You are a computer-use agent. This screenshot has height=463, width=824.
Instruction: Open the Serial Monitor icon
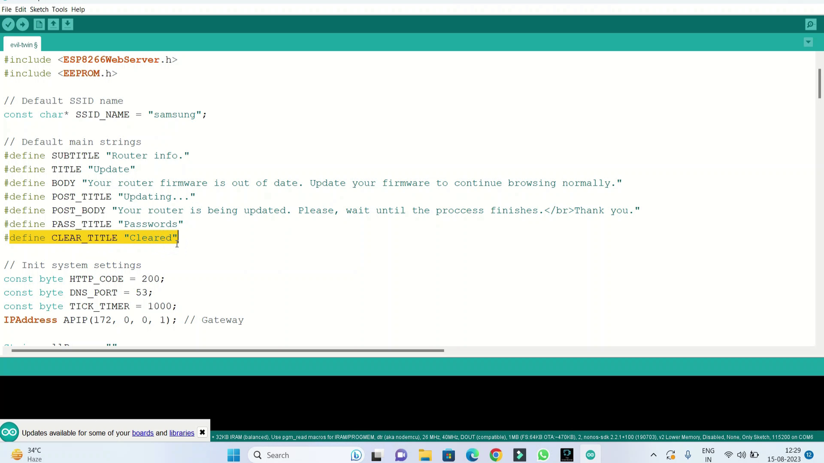(810, 24)
